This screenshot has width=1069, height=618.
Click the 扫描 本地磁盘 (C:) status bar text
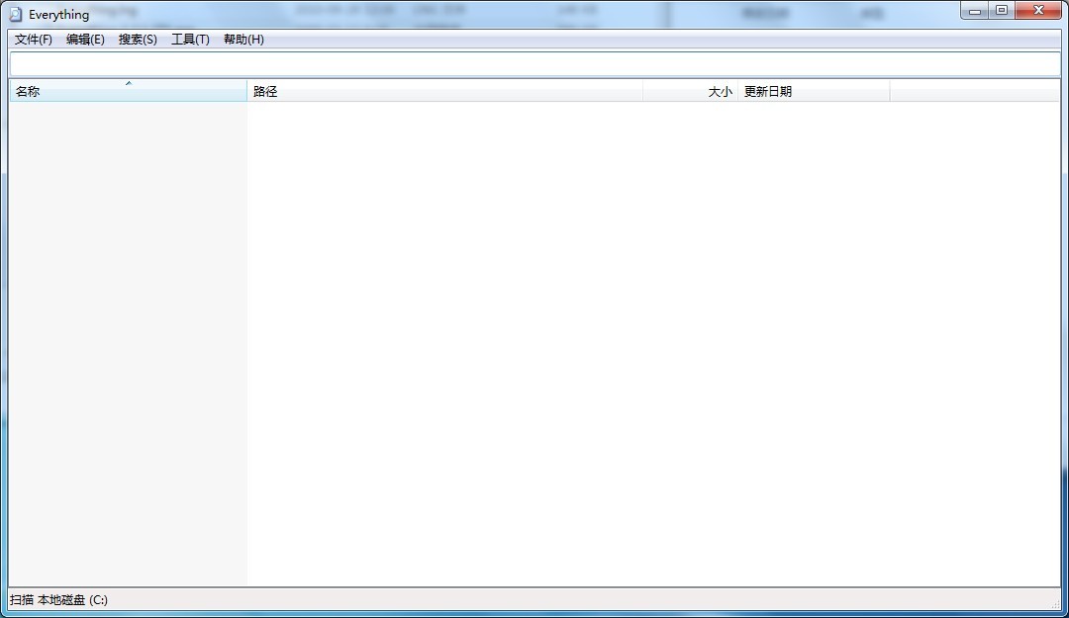point(59,600)
